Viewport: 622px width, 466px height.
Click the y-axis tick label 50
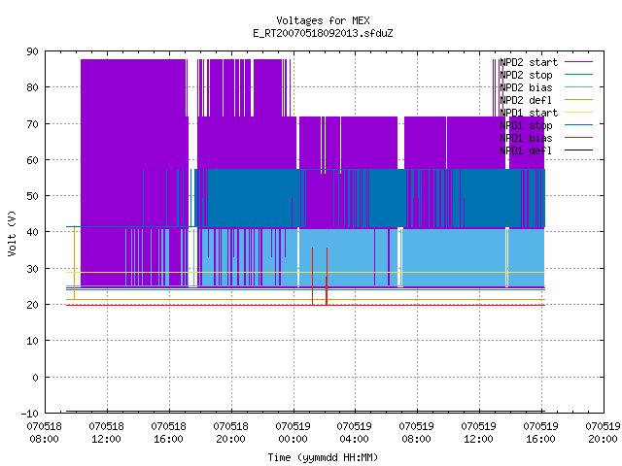tap(32, 196)
